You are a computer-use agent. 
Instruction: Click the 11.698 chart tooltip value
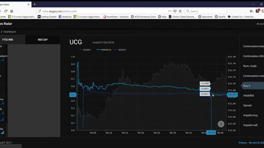point(205,83)
